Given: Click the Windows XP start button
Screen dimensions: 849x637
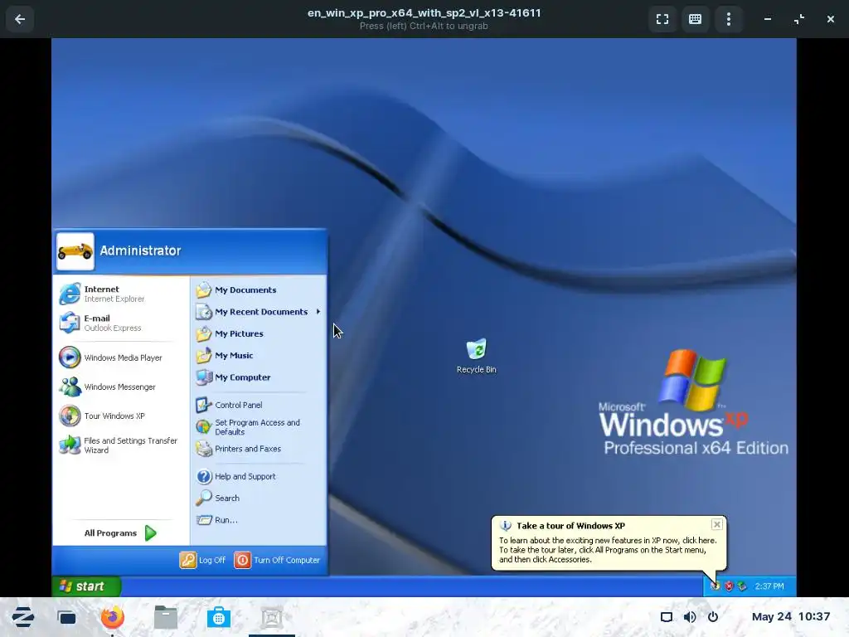Looking at the screenshot, I should click(86, 586).
